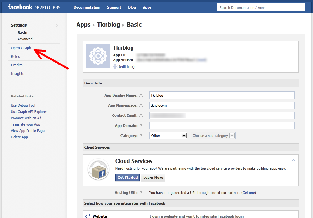Click the Related links heading
This screenshot has height=218, width=313.
(x=22, y=96)
